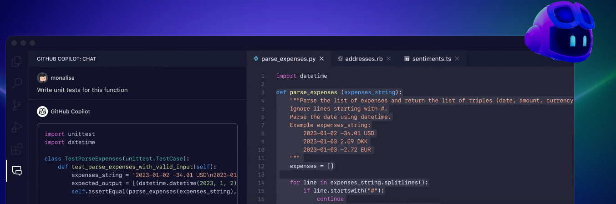Viewport: 616px width, 204px height.
Task: Click 'Parse the date using datetime.' line
Action: click(x=341, y=117)
